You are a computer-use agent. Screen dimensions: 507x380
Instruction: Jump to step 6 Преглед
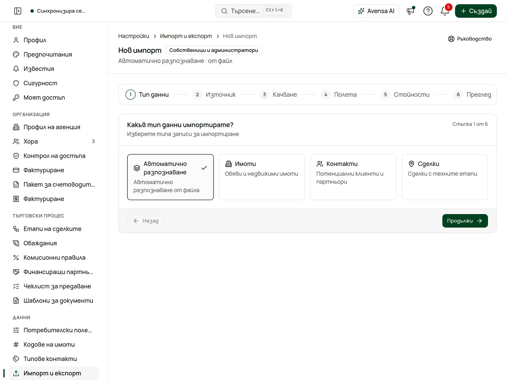coord(472,95)
